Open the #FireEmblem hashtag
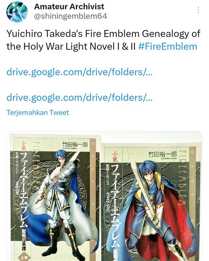209x261 pixels. click(168, 46)
